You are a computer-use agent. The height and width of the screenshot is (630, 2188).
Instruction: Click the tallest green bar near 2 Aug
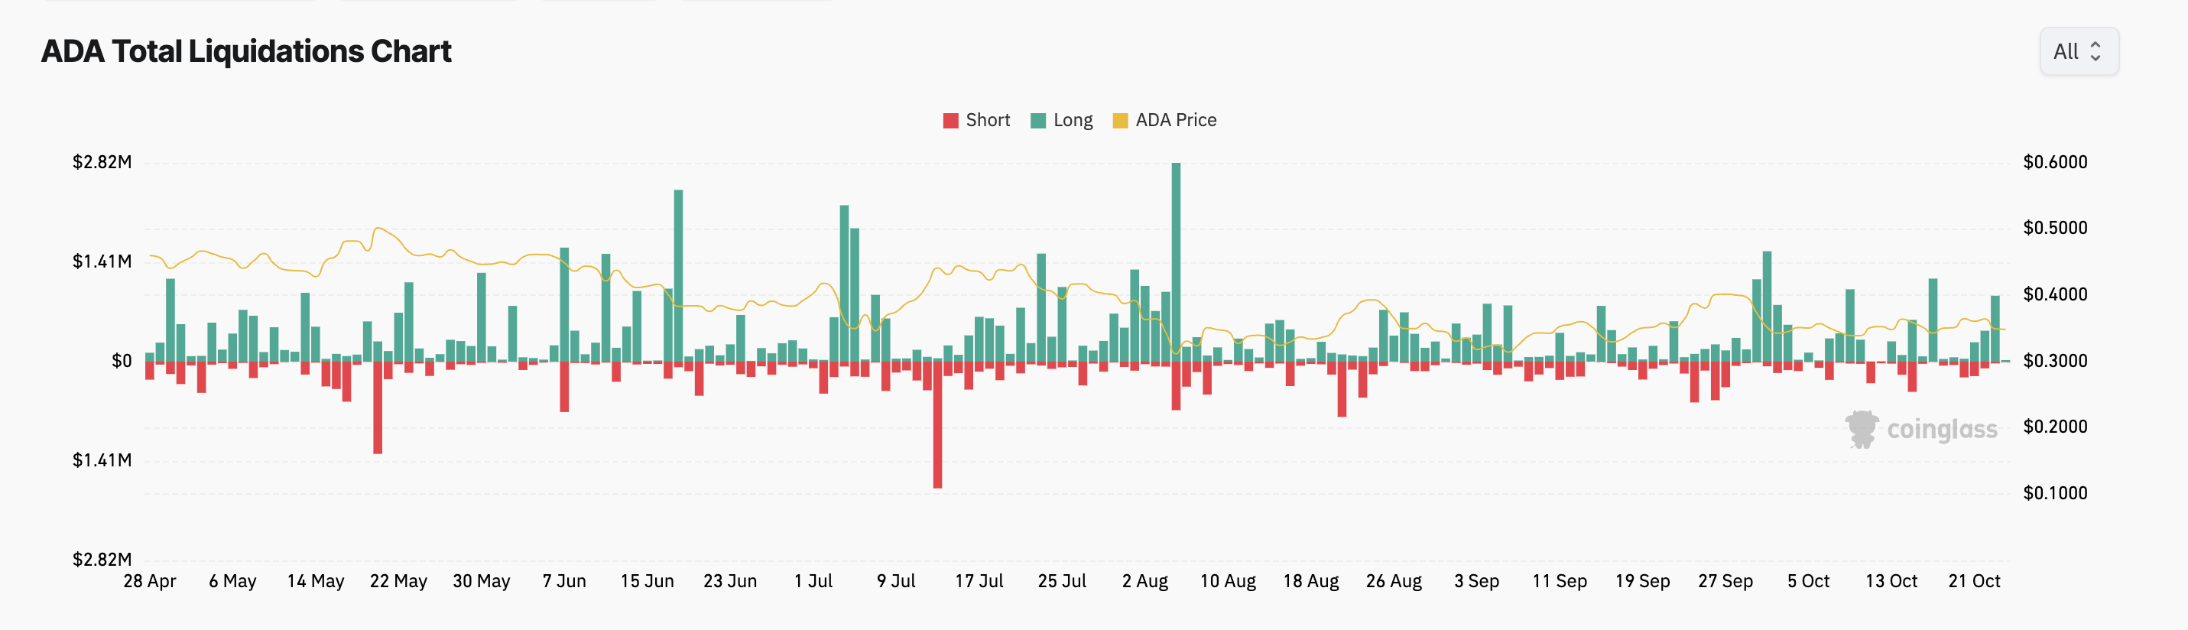pos(1177,262)
